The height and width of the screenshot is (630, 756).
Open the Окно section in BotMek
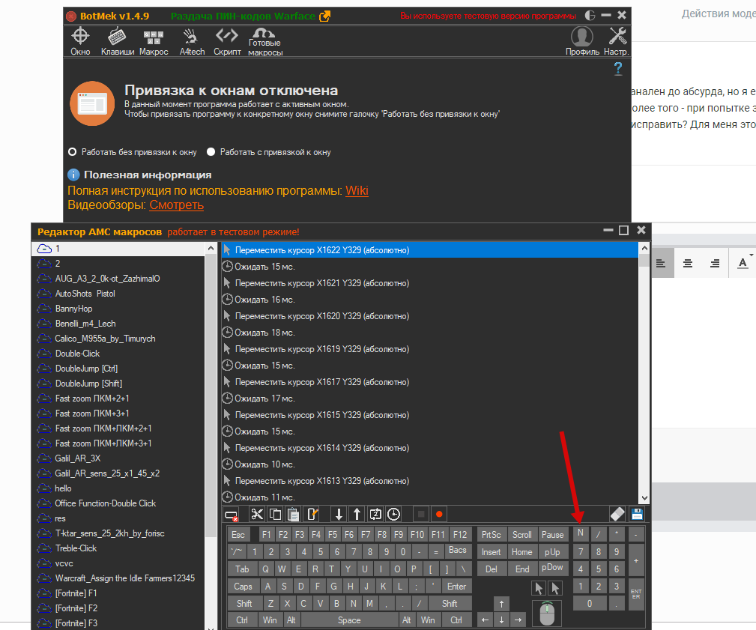pyautogui.click(x=80, y=42)
